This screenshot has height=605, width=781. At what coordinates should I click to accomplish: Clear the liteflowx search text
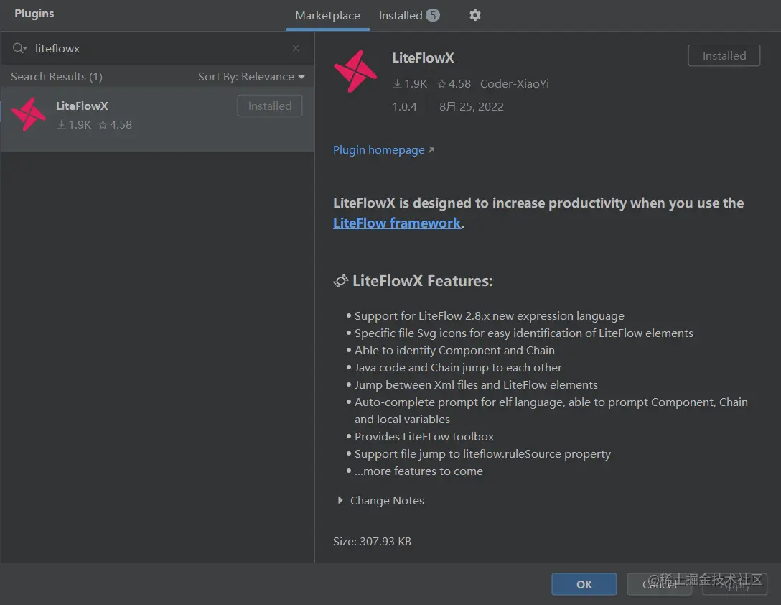[295, 48]
